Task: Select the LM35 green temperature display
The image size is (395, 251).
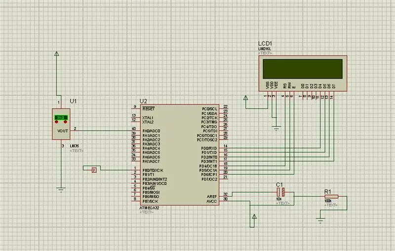Action: 61,118
